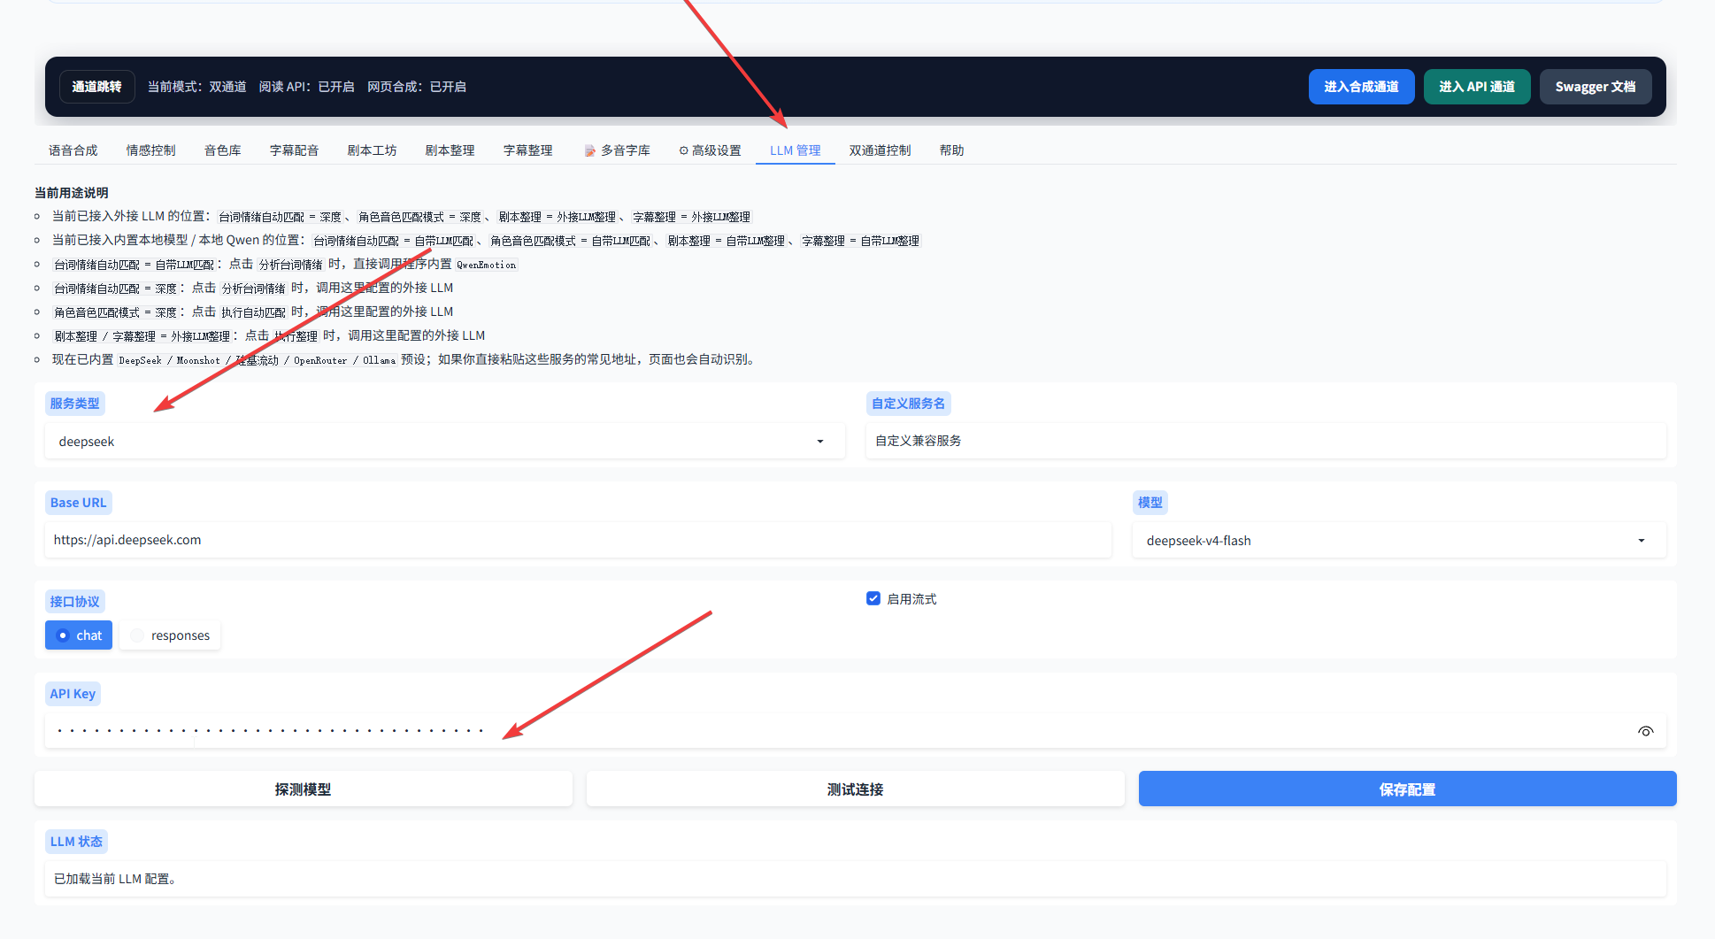Viewport: 1715px width, 939px height.
Task: Open the Swagger 文档 button
Action: (x=1596, y=87)
